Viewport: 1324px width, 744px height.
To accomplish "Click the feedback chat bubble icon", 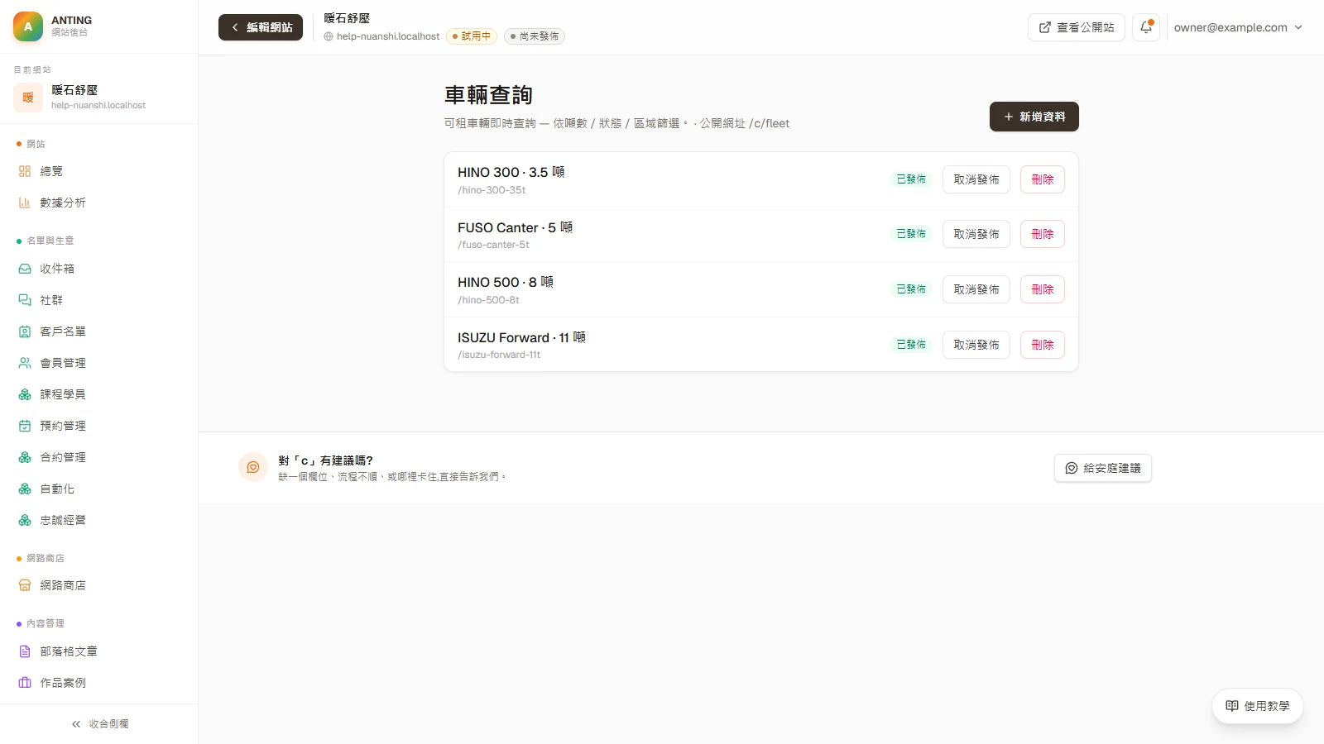I will click(253, 467).
